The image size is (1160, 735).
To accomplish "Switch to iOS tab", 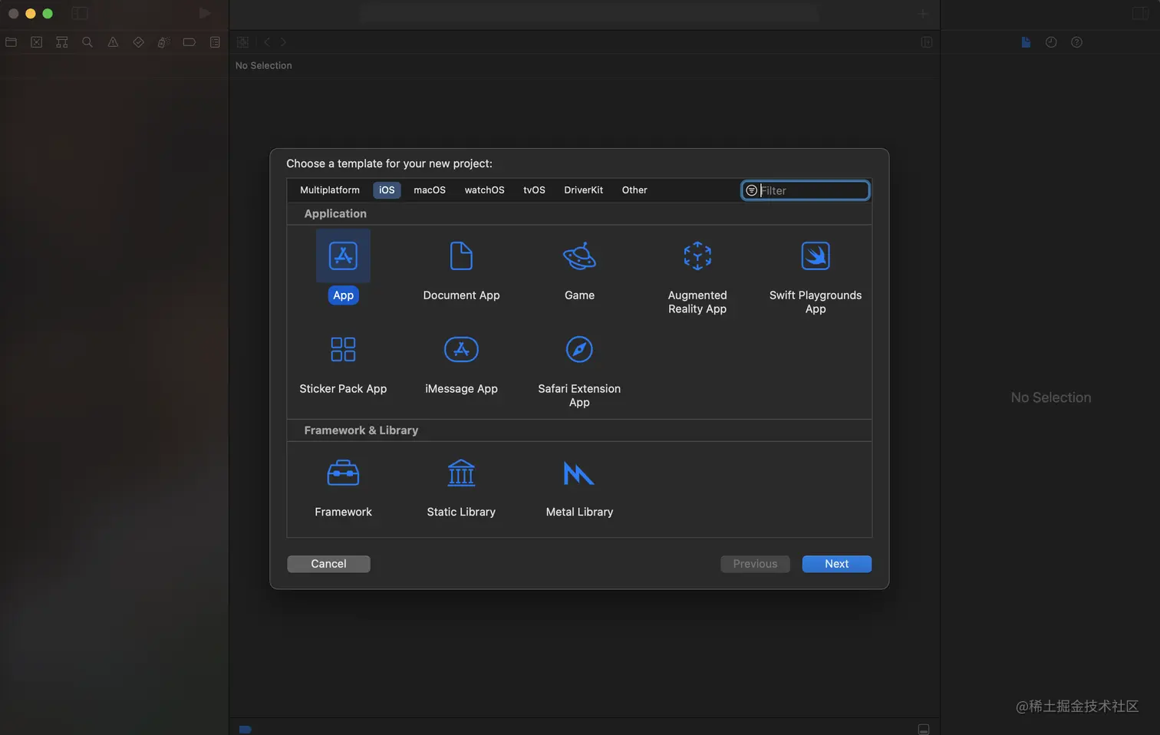I will (387, 190).
